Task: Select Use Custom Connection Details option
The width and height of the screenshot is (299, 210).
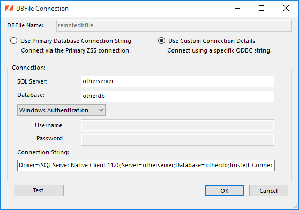Action: (161, 41)
